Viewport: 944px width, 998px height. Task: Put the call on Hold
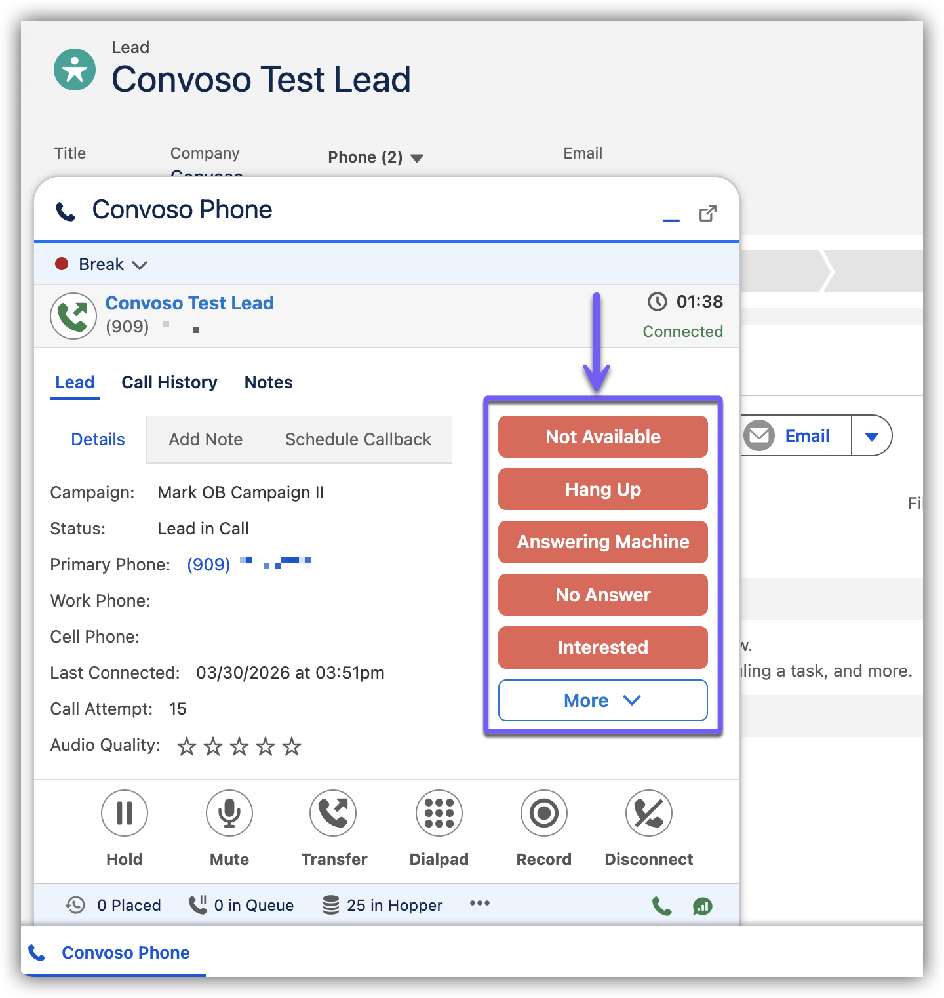[x=125, y=813]
